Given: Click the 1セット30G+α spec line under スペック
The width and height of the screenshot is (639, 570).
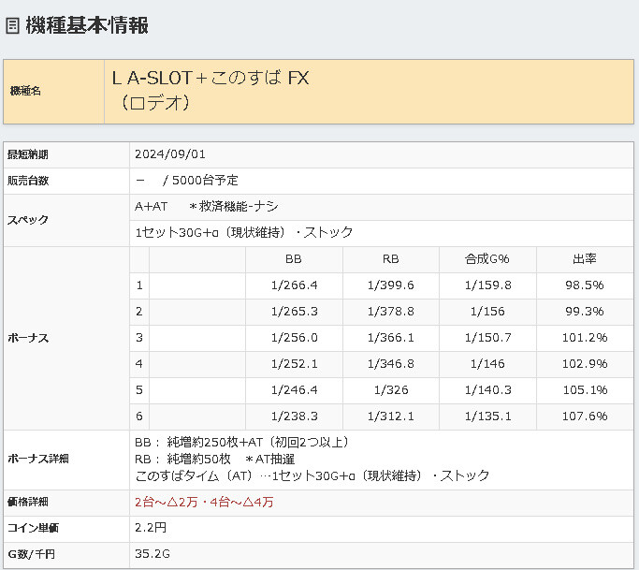Looking at the screenshot, I should pyautogui.click(x=243, y=233).
